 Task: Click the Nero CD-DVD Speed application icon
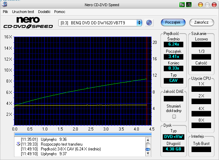pyautogui.click(x=4, y=4)
